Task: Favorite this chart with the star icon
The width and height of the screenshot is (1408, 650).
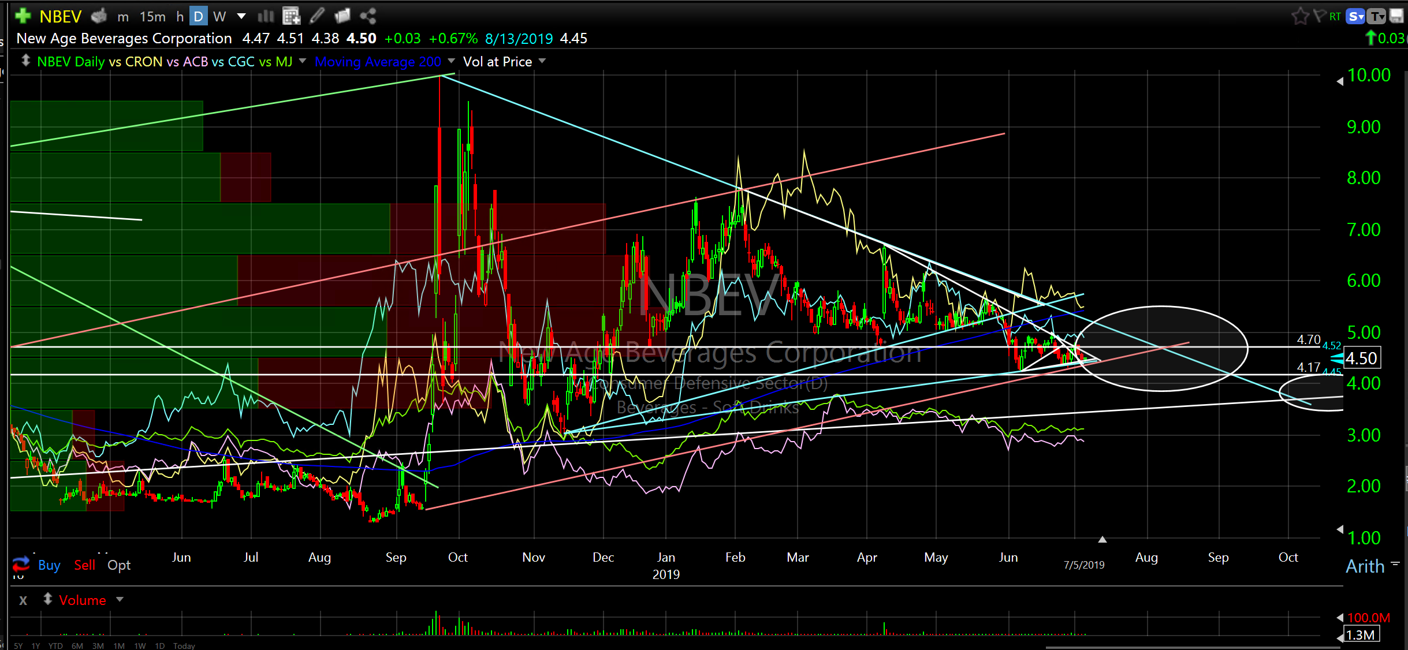Action: (1299, 16)
